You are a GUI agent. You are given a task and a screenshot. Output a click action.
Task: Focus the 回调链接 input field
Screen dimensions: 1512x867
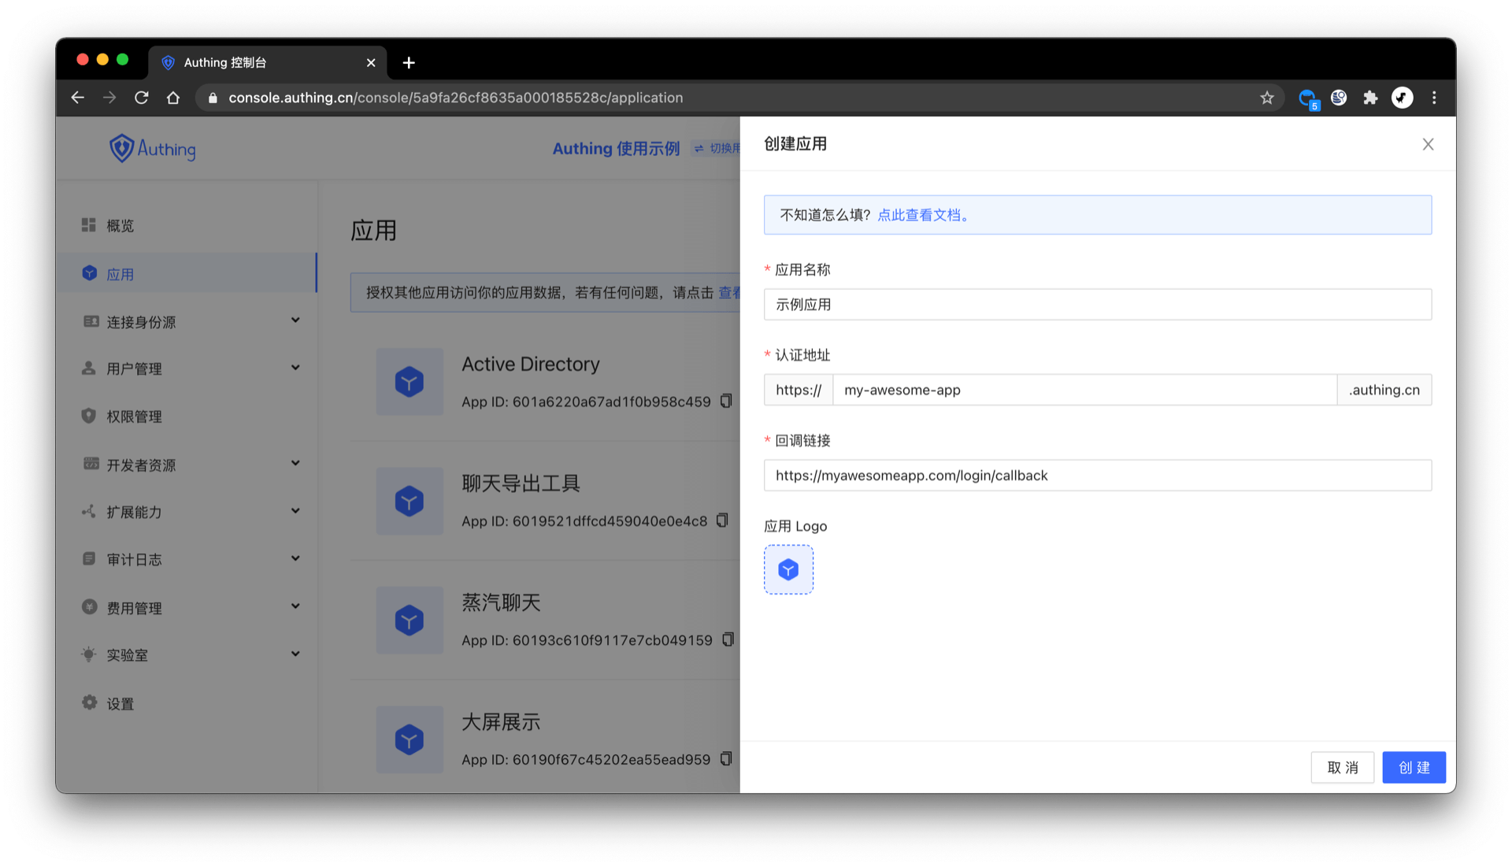tap(1097, 476)
